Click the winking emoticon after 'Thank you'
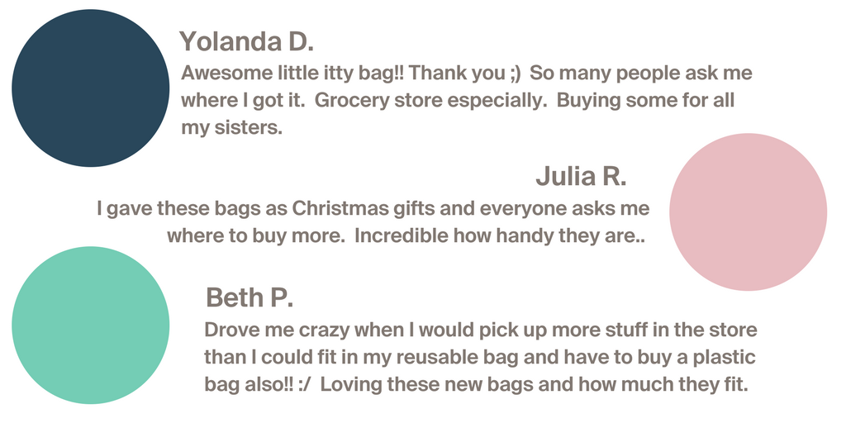This screenshot has width=846, height=423. 515,74
